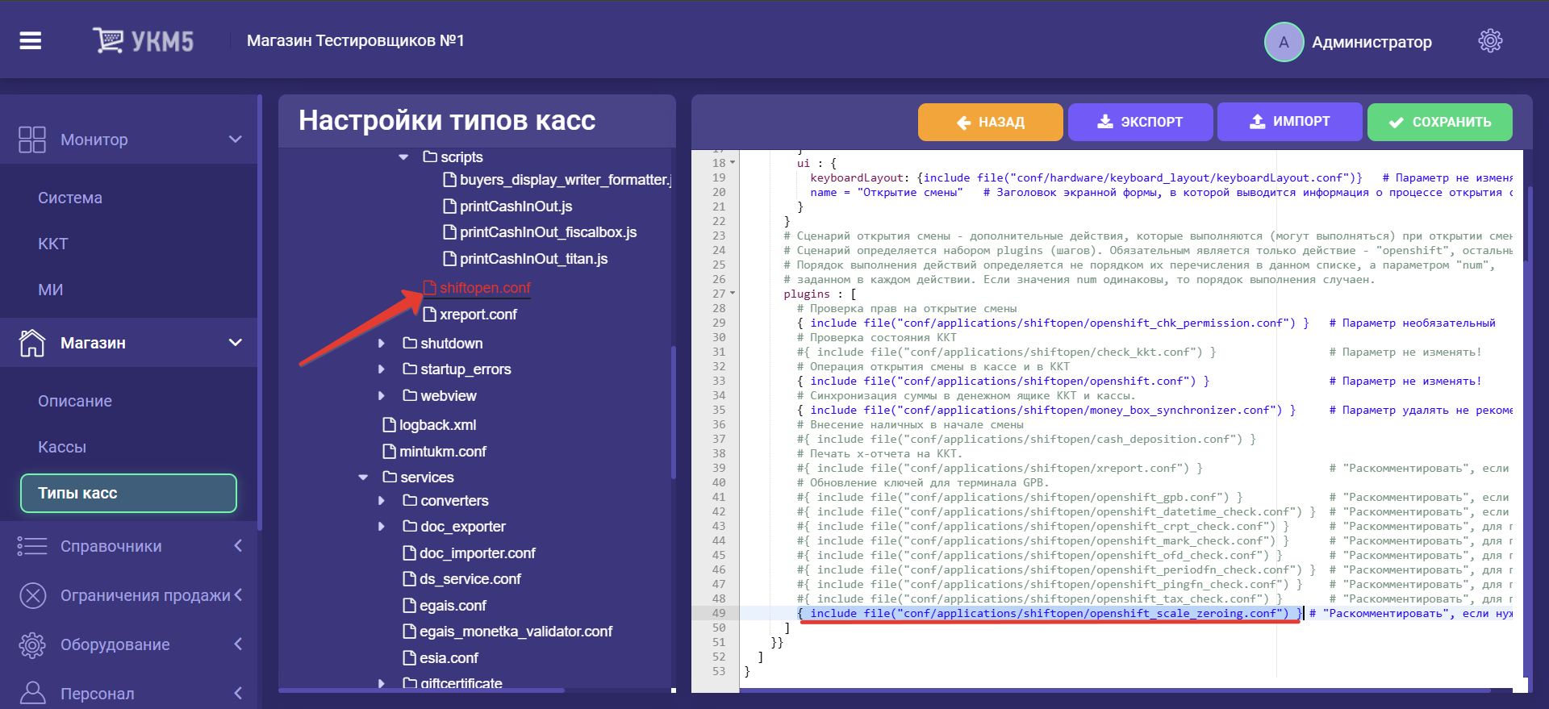Click the file tree horizontal scrollbar
This screenshot has height=709, width=1549.
tap(421, 690)
